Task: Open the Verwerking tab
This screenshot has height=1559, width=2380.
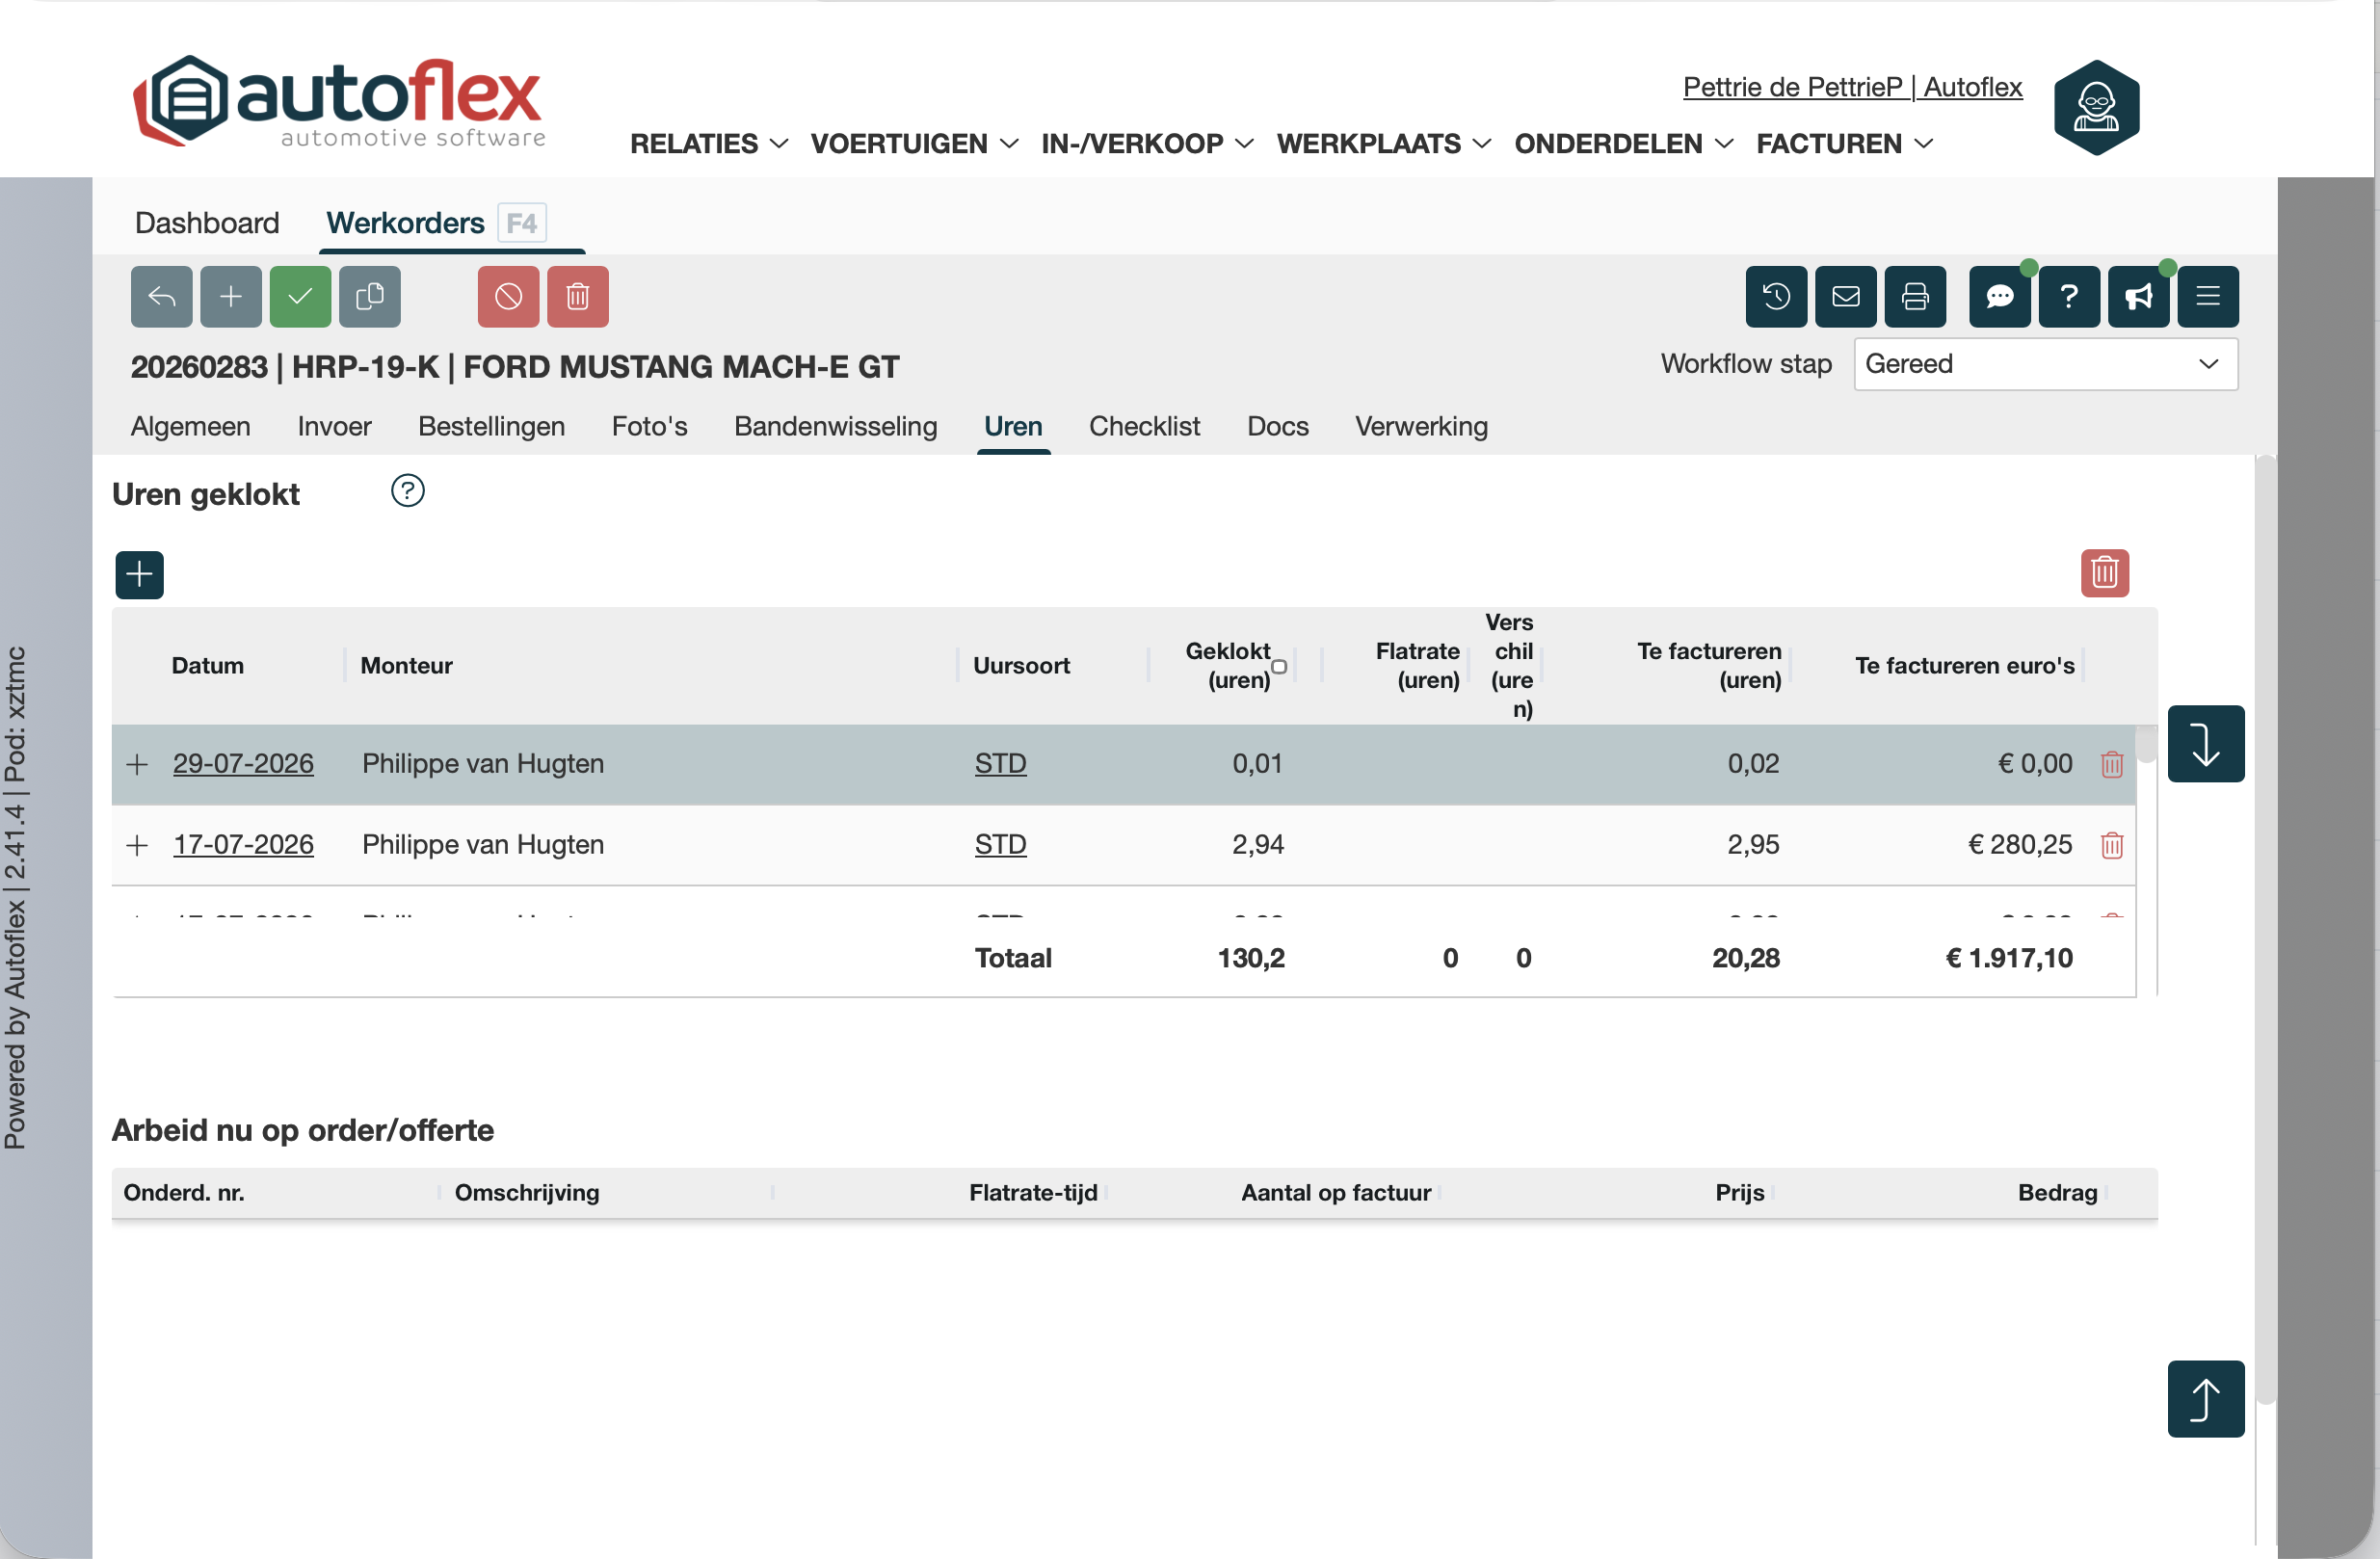Action: [1421, 426]
